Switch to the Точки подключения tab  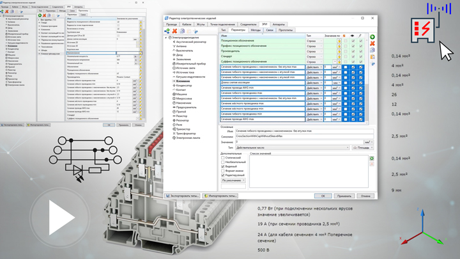[222, 24]
